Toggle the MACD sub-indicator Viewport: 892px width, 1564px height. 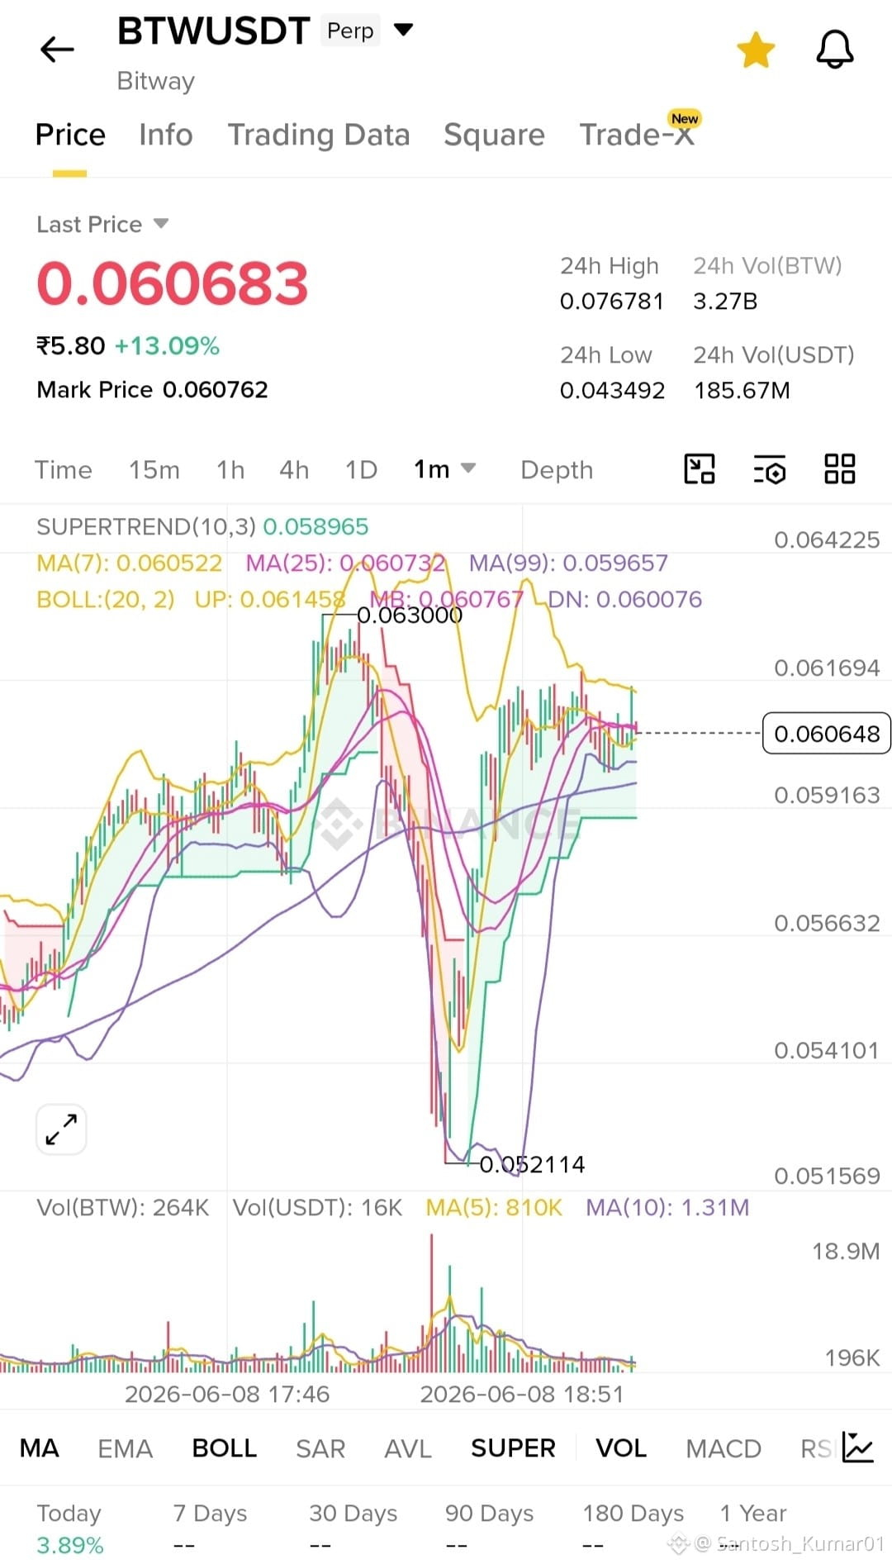tap(724, 1448)
